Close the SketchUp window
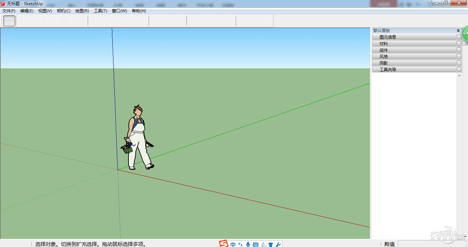This screenshot has height=247, width=468. coord(458,3)
